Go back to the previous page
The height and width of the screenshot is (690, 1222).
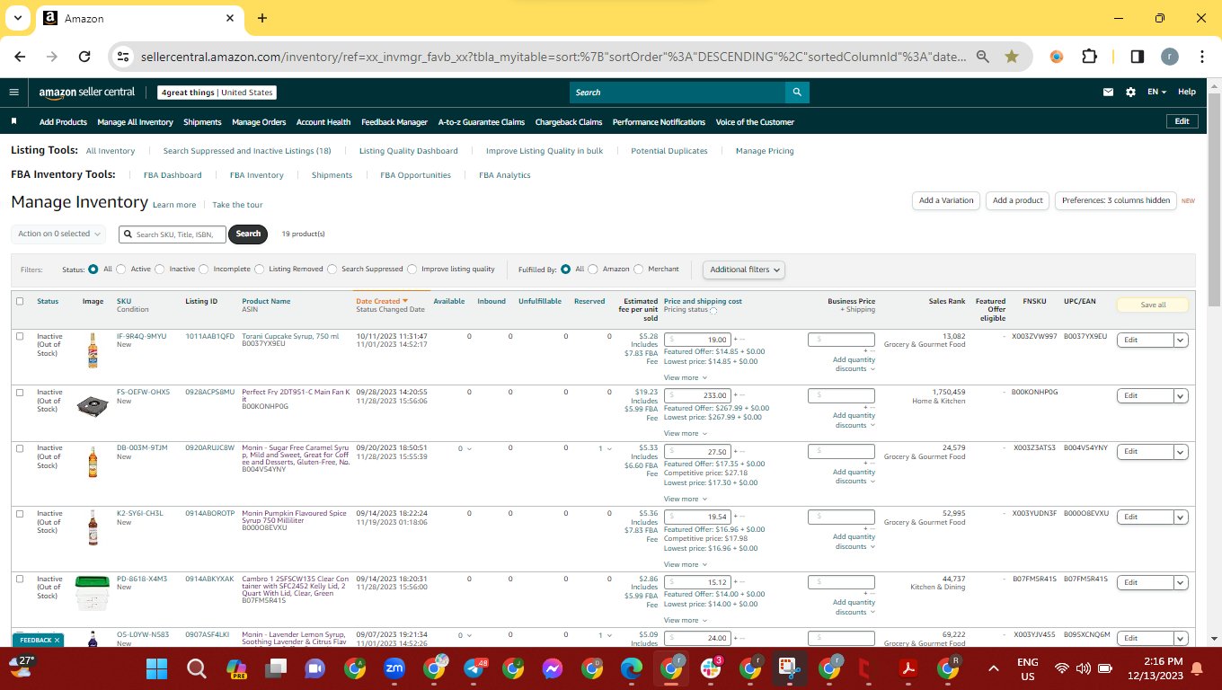20,57
